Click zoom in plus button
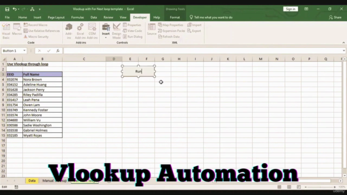This screenshot has height=195, width=347. [335, 187]
